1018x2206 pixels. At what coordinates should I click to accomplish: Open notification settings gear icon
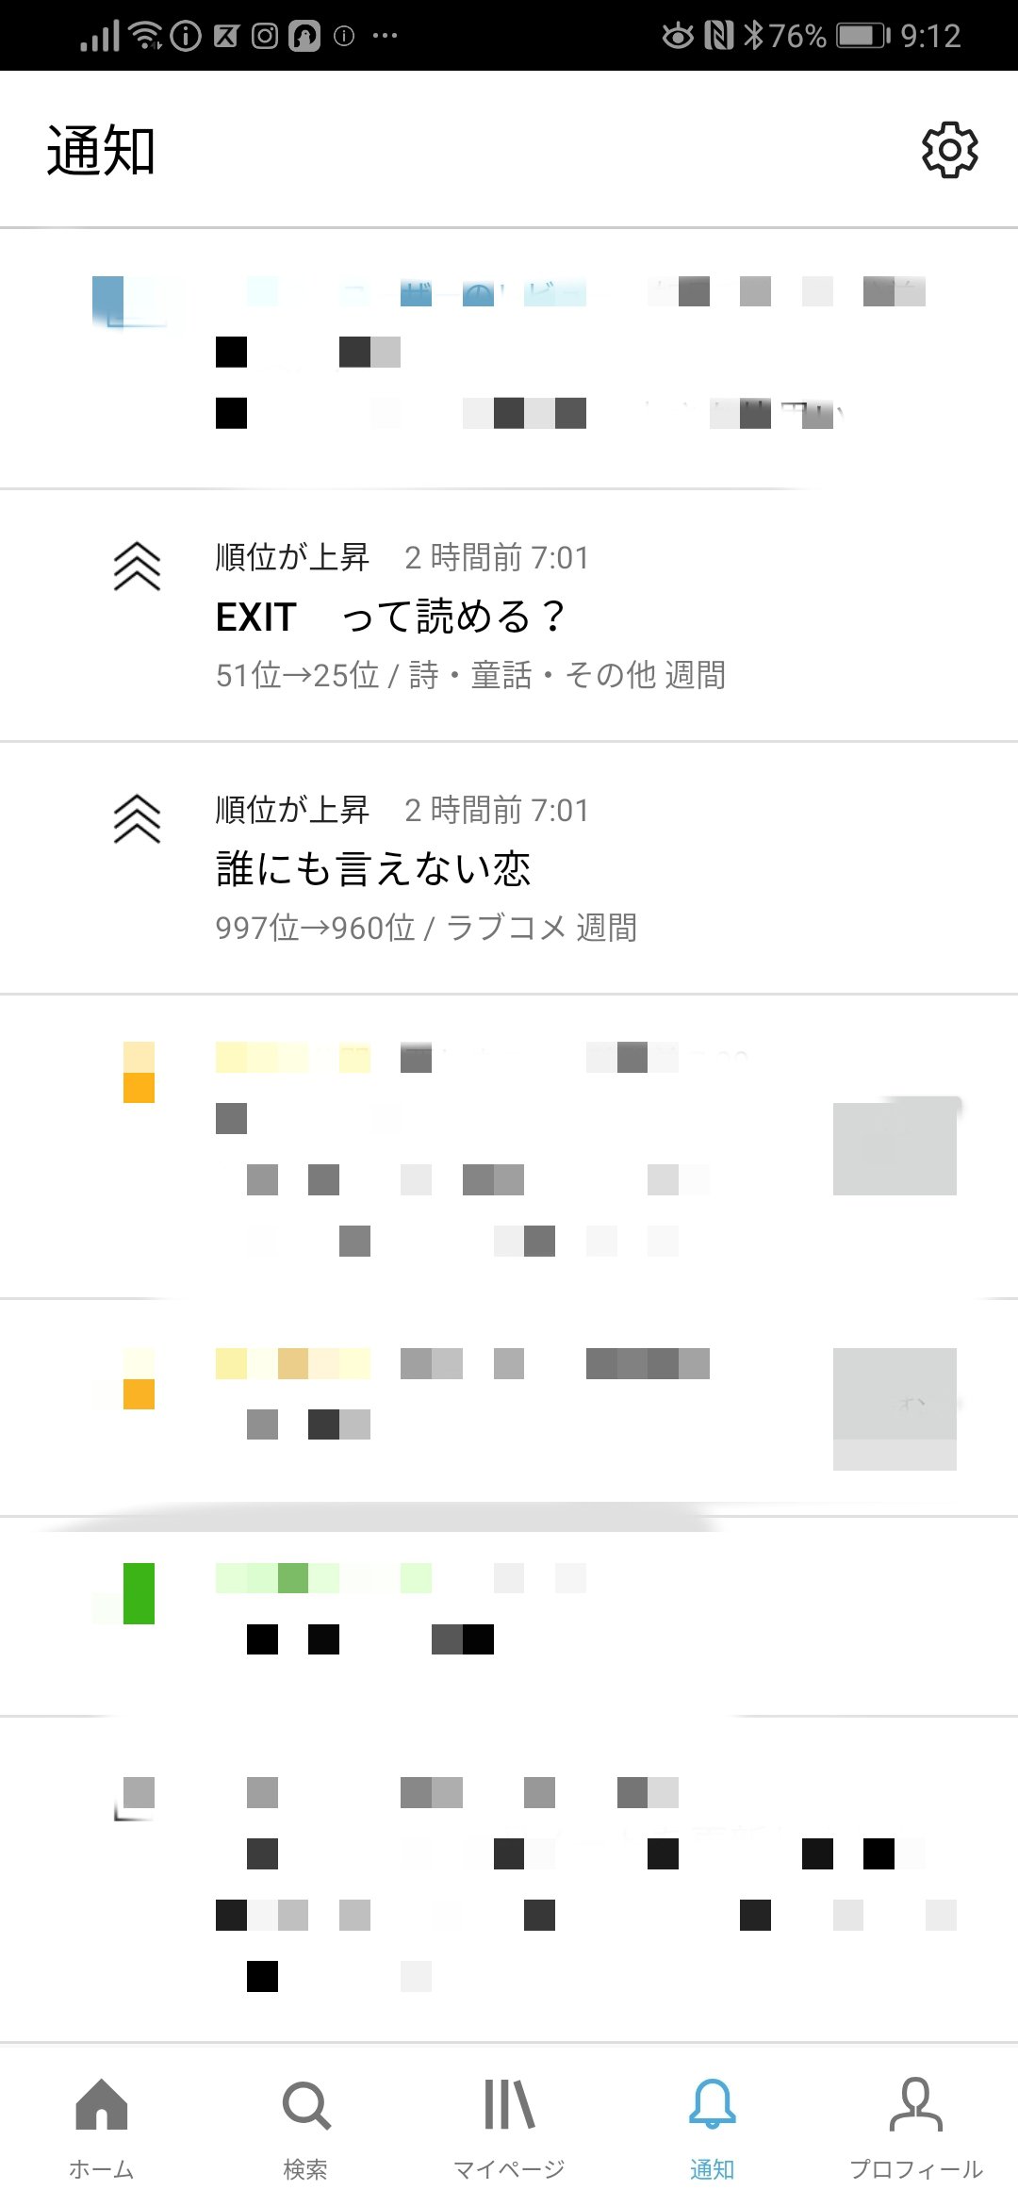[949, 150]
